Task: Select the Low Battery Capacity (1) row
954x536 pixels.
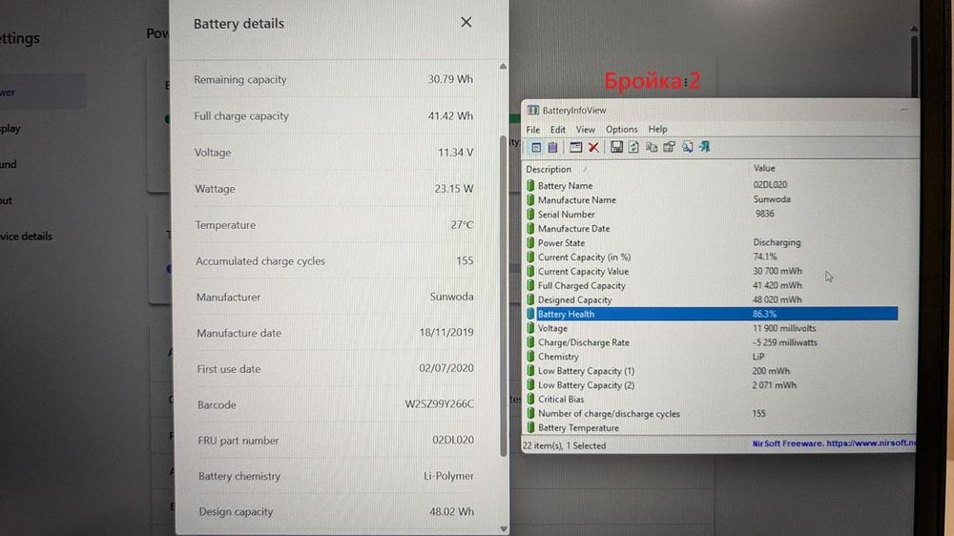Action: pos(712,370)
